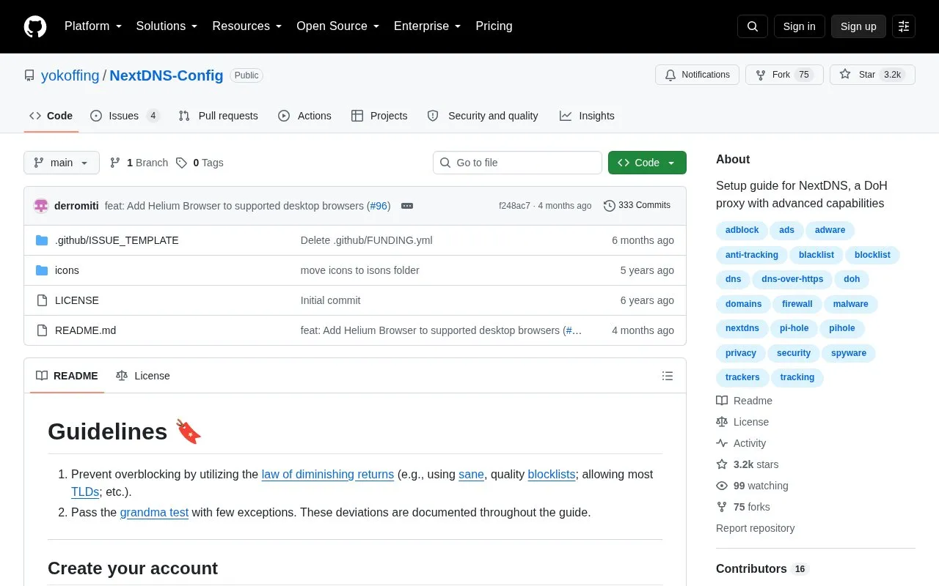The image size is (939, 586).
Task: Switch to the Pull requests tab
Action: click(x=218, y=116)
